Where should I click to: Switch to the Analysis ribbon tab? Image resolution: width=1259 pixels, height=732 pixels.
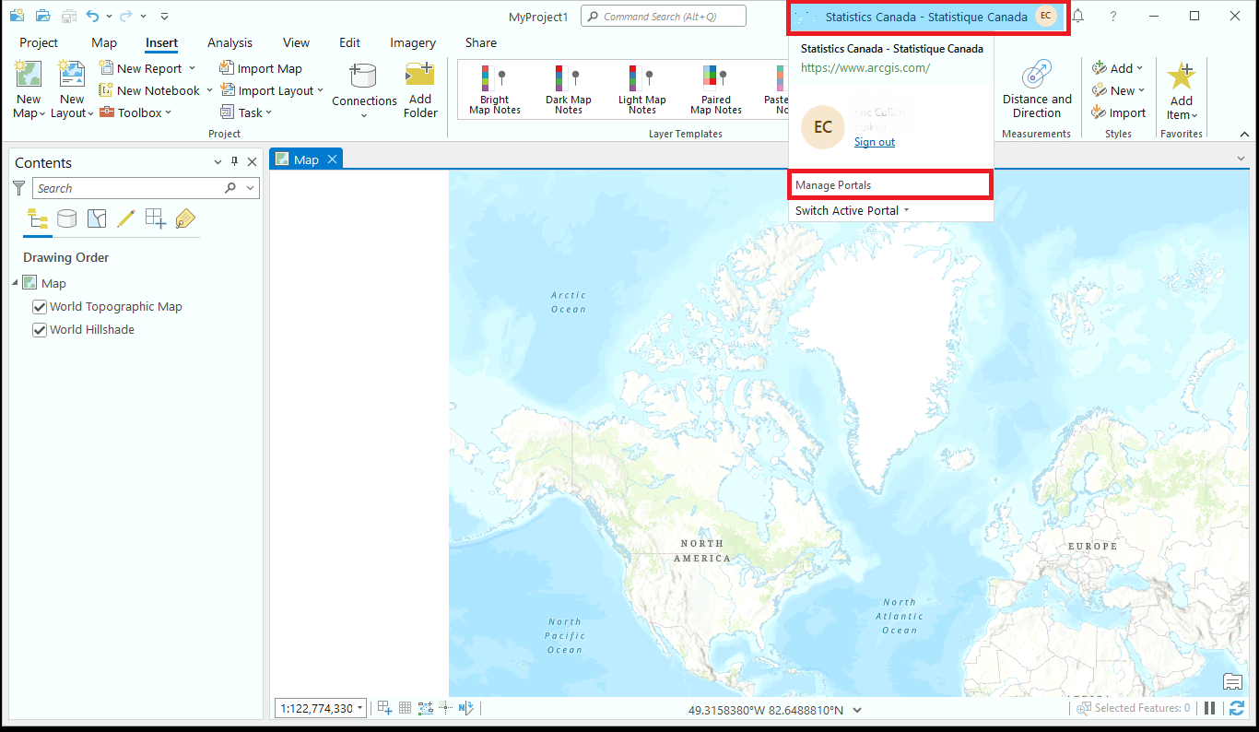tap(229, 42)
